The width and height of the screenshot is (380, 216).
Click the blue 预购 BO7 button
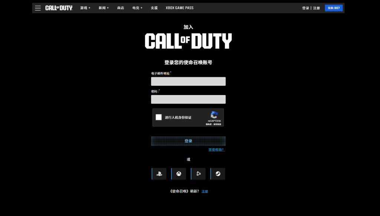coord(334,8)
